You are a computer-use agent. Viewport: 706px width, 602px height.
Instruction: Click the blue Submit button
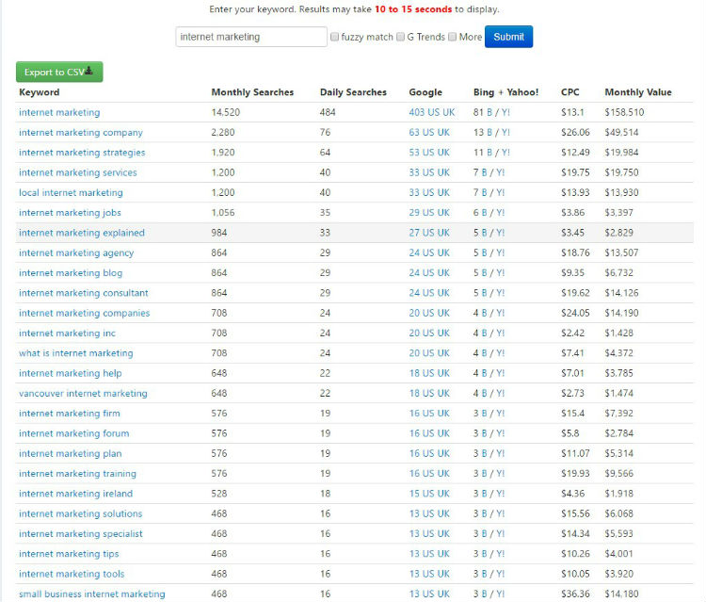point(508,37)
